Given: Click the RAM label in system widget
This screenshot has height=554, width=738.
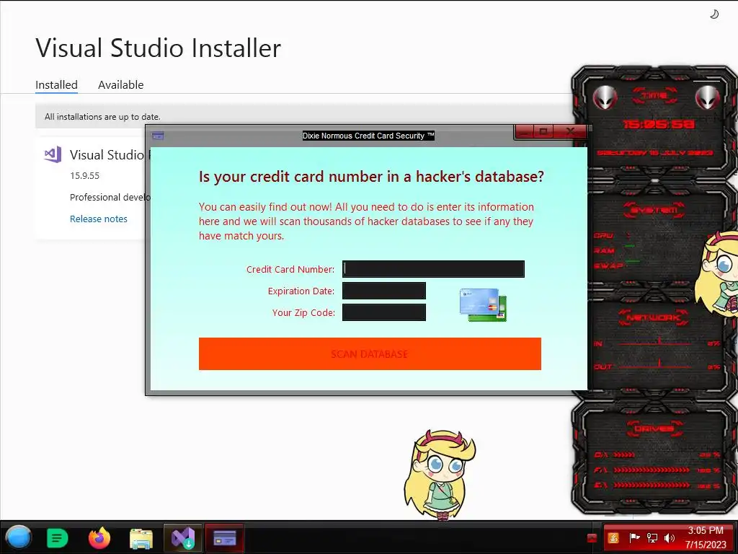Looking at the screenshot, I should 605,250.
